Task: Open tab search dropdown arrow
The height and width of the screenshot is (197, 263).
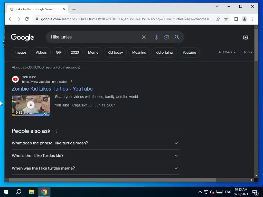Action: tap(217, 6)
